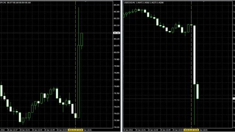Click the tall bullish spike candle on JPY chart
The image size is (235, 132).
tap(79, 81)
